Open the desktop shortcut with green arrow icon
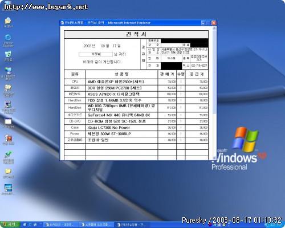Image resolution: width=285 pixels, height=228 pixels. (x=8, y=157)
